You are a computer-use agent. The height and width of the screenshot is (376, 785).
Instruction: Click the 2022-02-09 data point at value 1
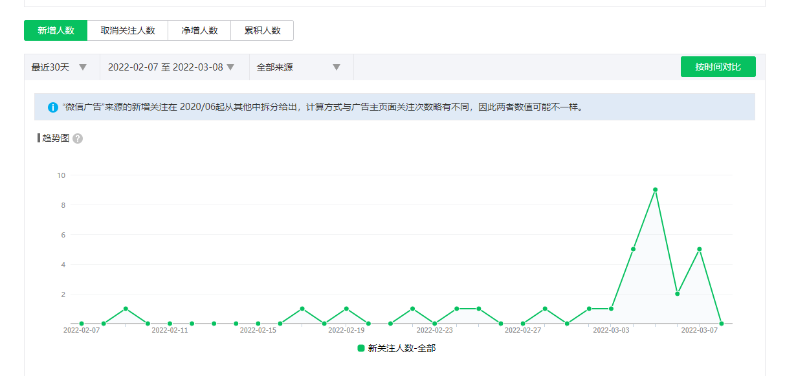pos(126,309)
